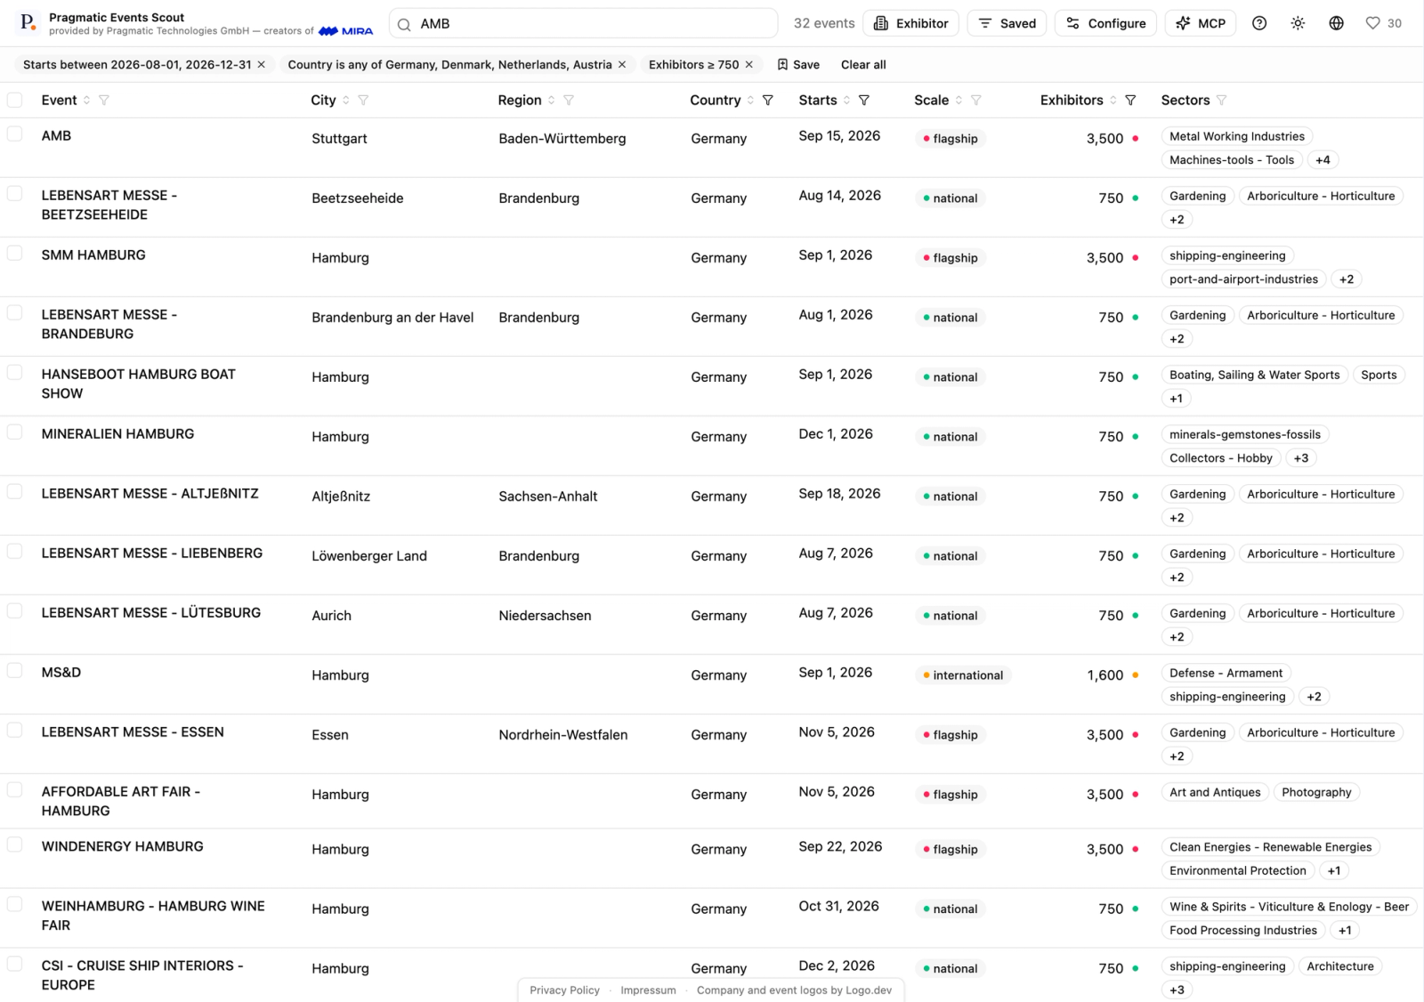Click the Stuttgart city cell
The height and width of the screenshot is (1002, 1424).
[x=339, y=139]
